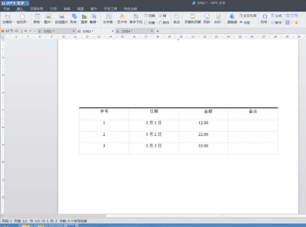Screen dimensions: 306x227
Task: Open the 文本框 text box dropdown
Action: click(109, 22)
